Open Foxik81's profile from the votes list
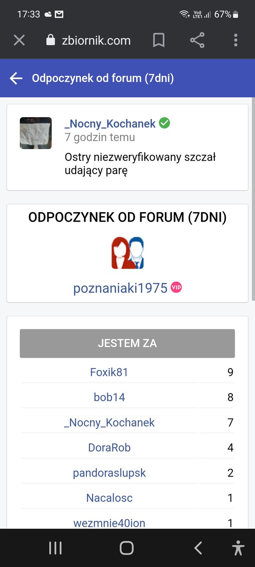 [109, 372]
